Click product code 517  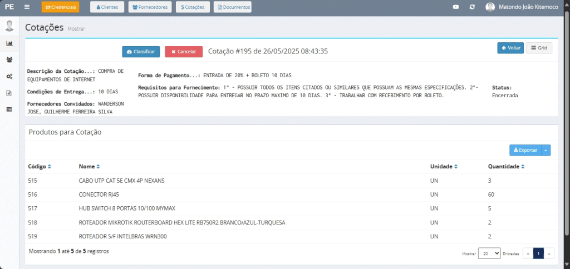[32, 208]
